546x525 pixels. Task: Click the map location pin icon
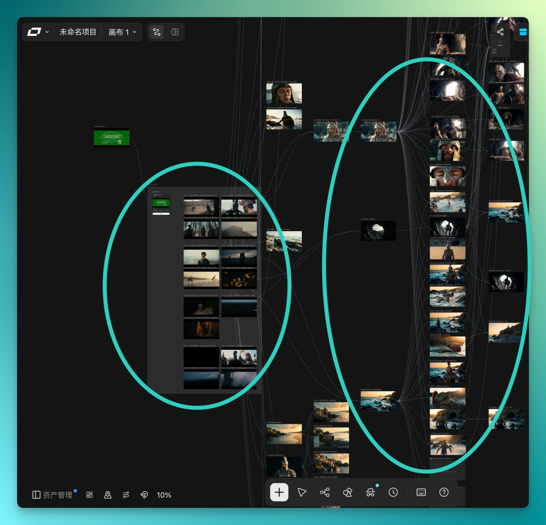[108, 495]
